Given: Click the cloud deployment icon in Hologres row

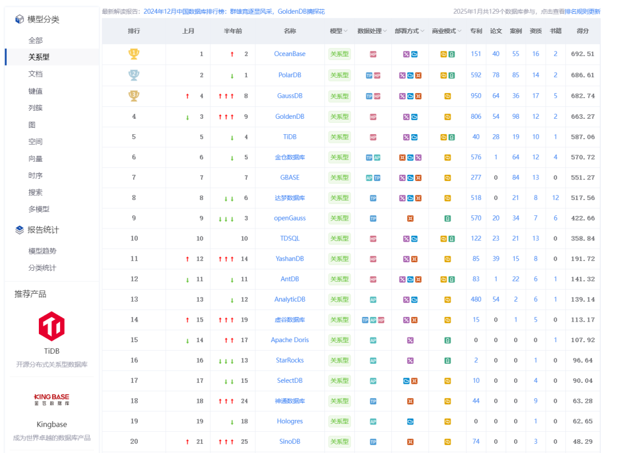Looking at the screenshot, I should click(x=410, y=422).
